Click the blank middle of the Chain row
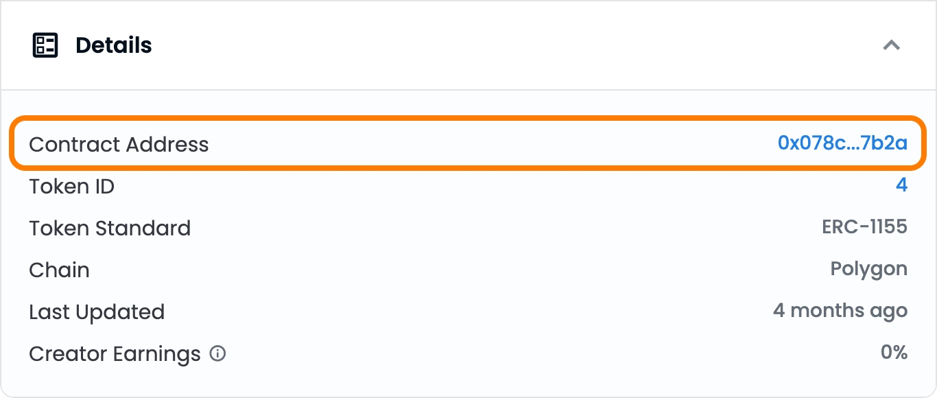Screen dimensions: 937x398 480,270
